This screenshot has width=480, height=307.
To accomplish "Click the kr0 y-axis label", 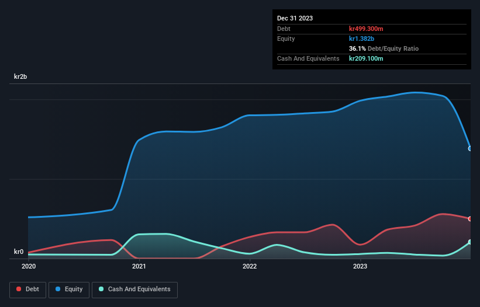I will click(19, 252).
